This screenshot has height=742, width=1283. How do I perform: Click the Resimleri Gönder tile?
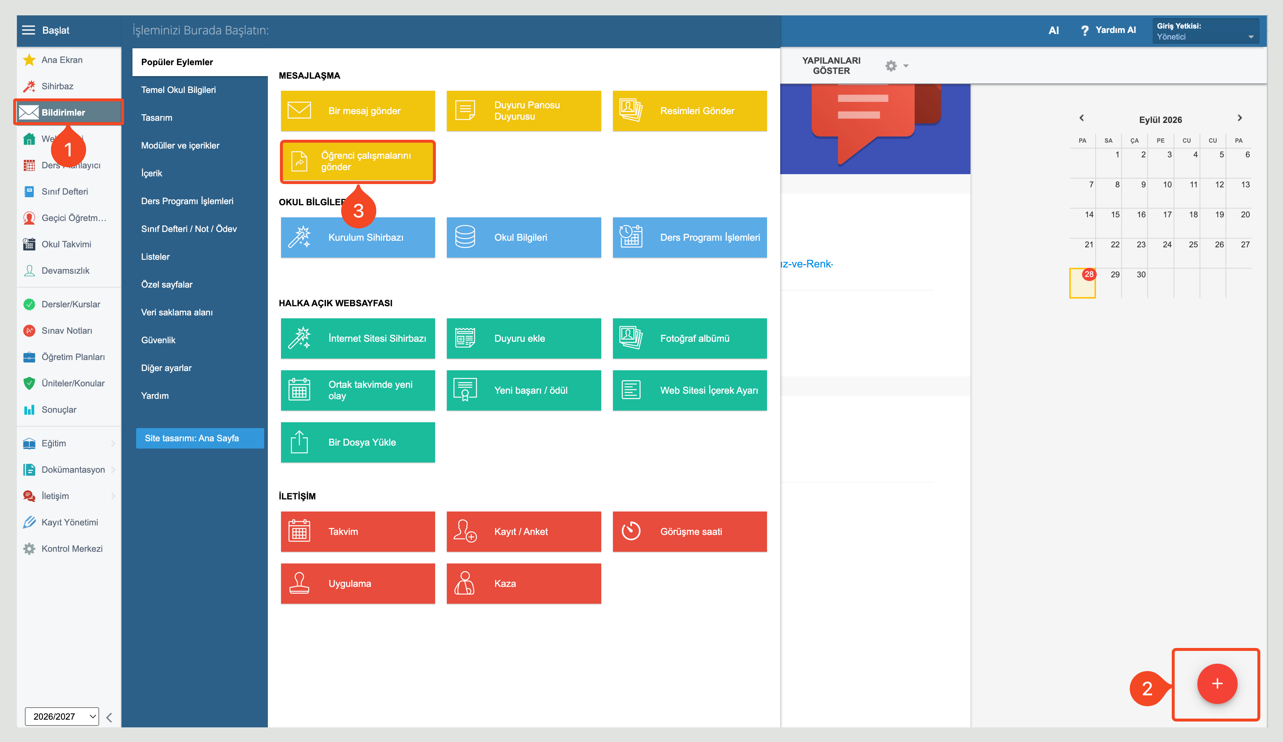689,111
